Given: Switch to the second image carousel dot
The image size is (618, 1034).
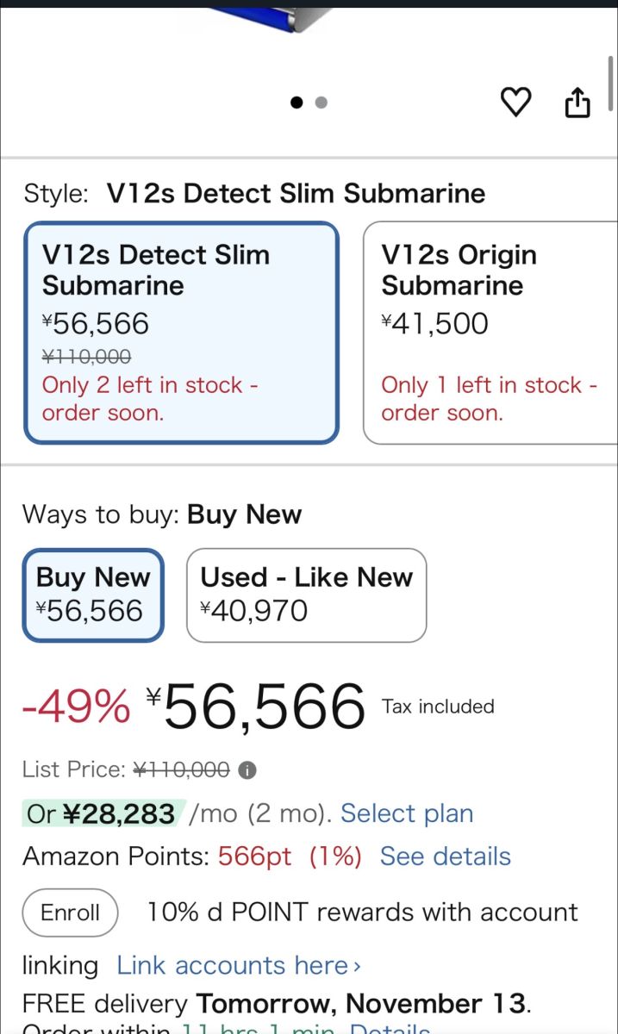Looking at the screenshot, I should [321, 103].
